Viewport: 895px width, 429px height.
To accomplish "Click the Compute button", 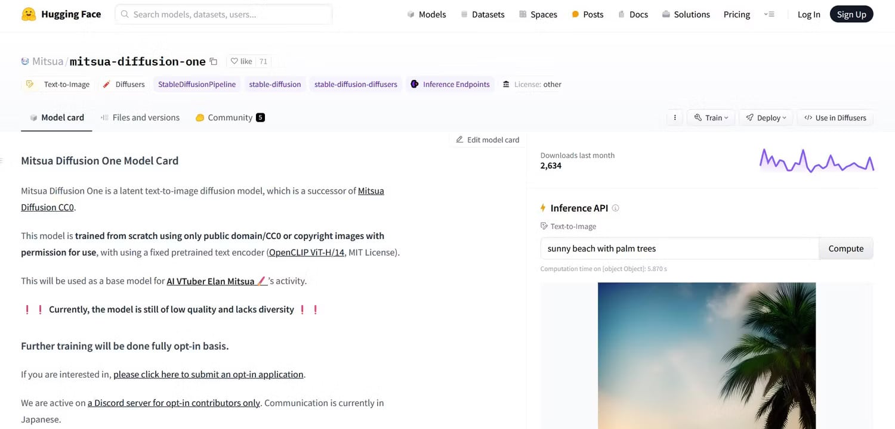I will point(845,248).
